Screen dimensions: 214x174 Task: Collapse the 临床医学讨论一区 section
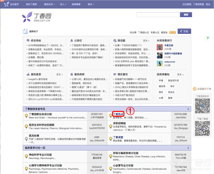(188, 148)
